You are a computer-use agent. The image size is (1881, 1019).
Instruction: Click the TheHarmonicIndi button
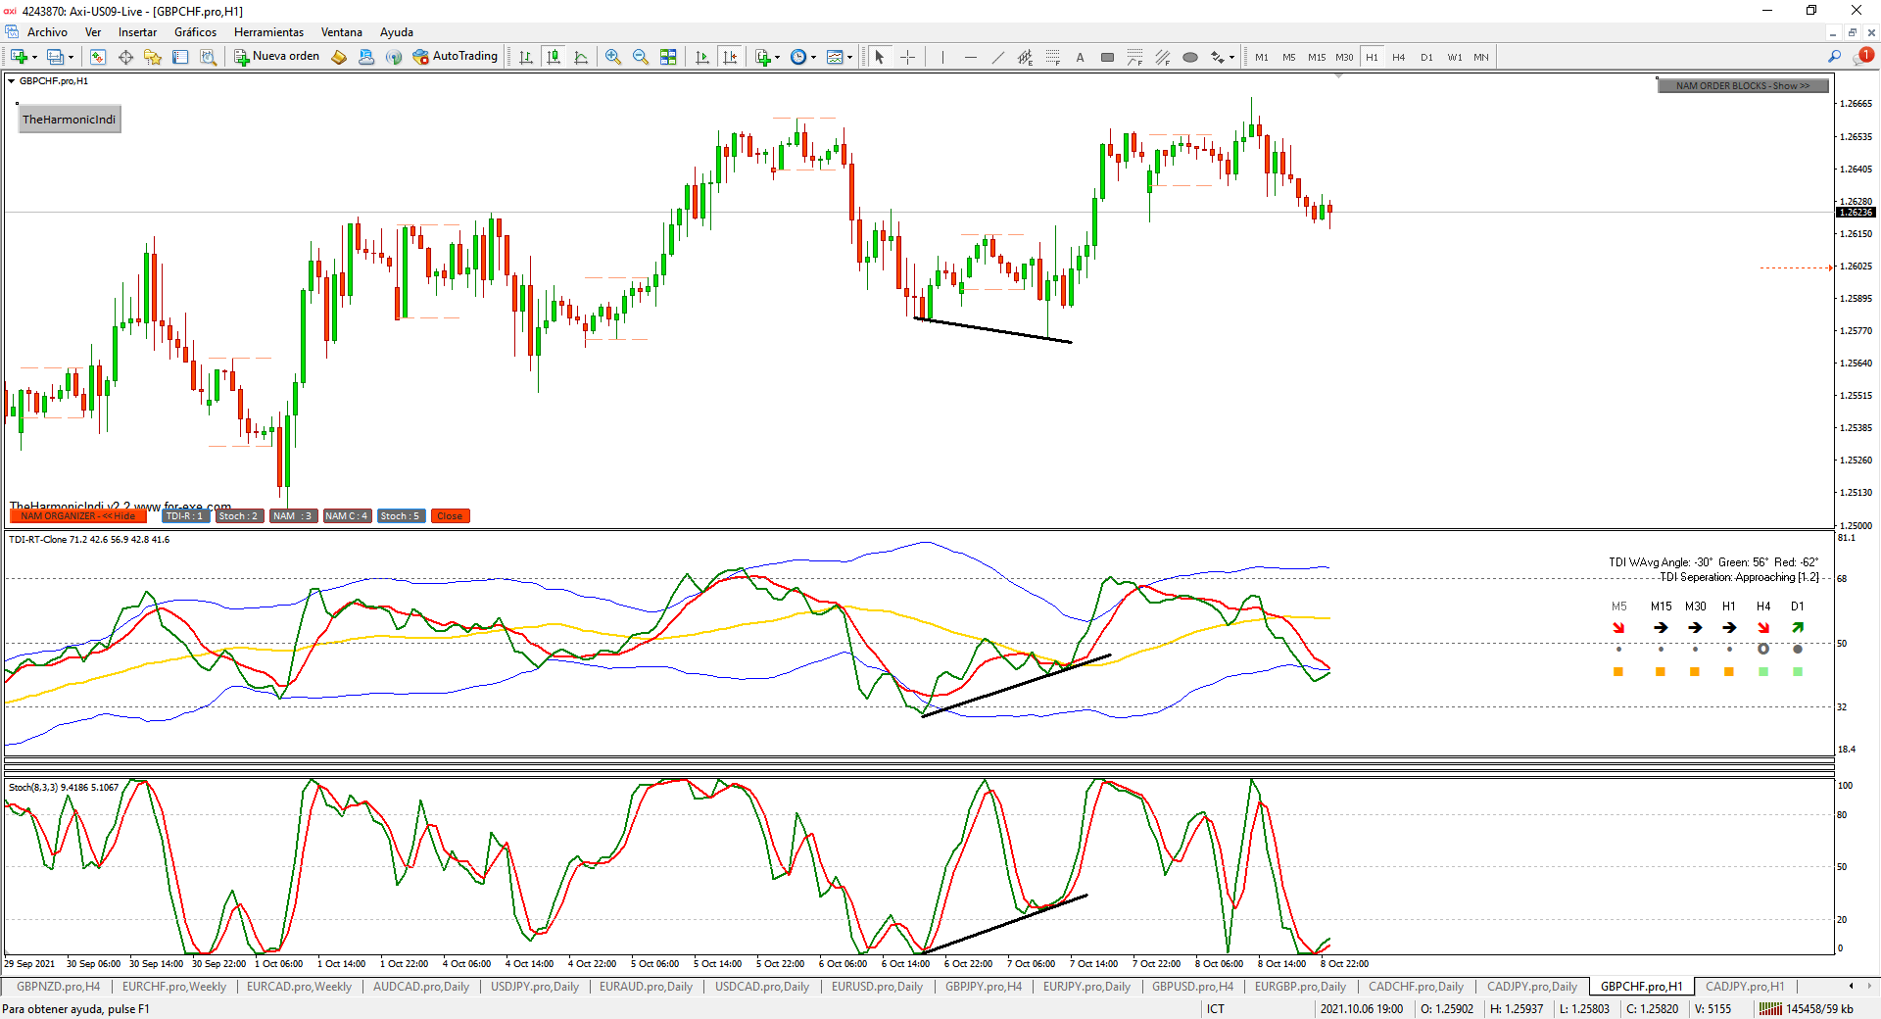click(69, 120)
